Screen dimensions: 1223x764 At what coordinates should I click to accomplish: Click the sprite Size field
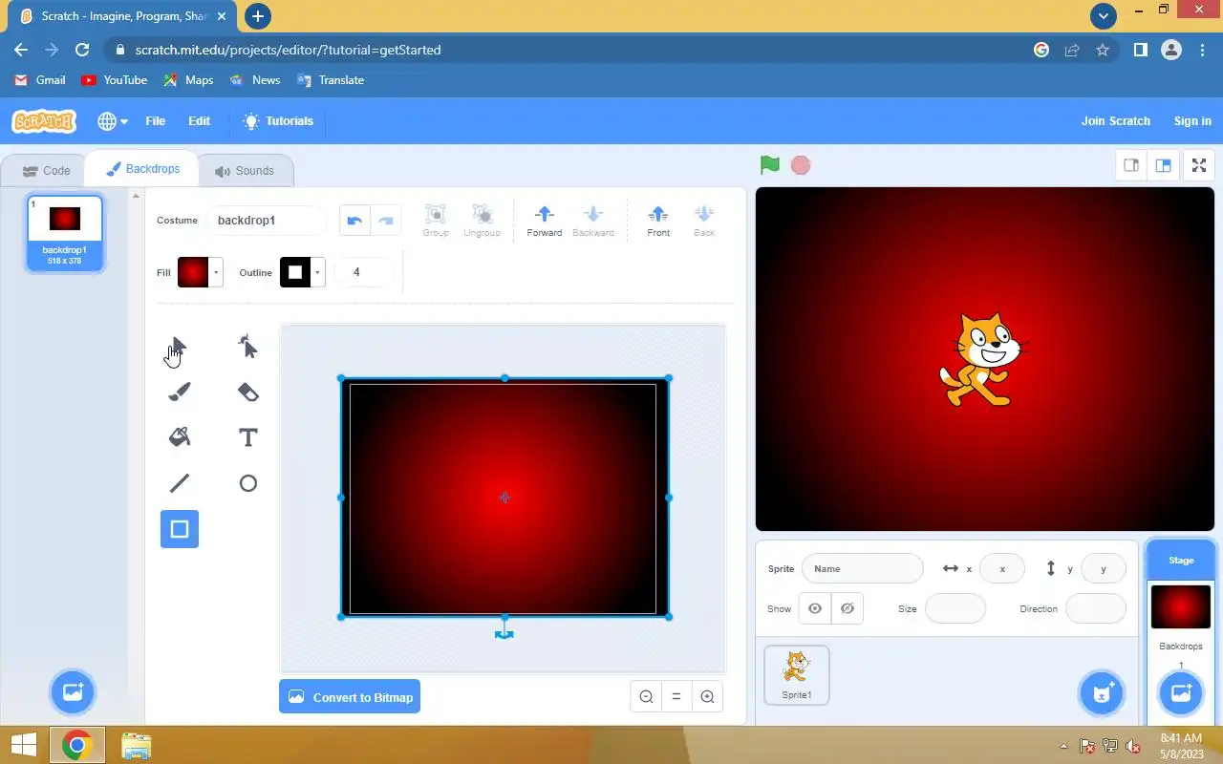[955, 608]
